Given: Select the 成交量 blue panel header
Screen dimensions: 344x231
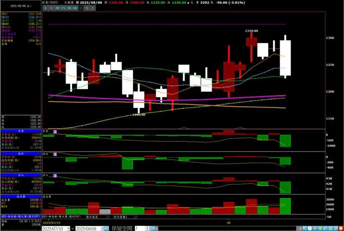Looking at the screenshot, I should (21, 197).
